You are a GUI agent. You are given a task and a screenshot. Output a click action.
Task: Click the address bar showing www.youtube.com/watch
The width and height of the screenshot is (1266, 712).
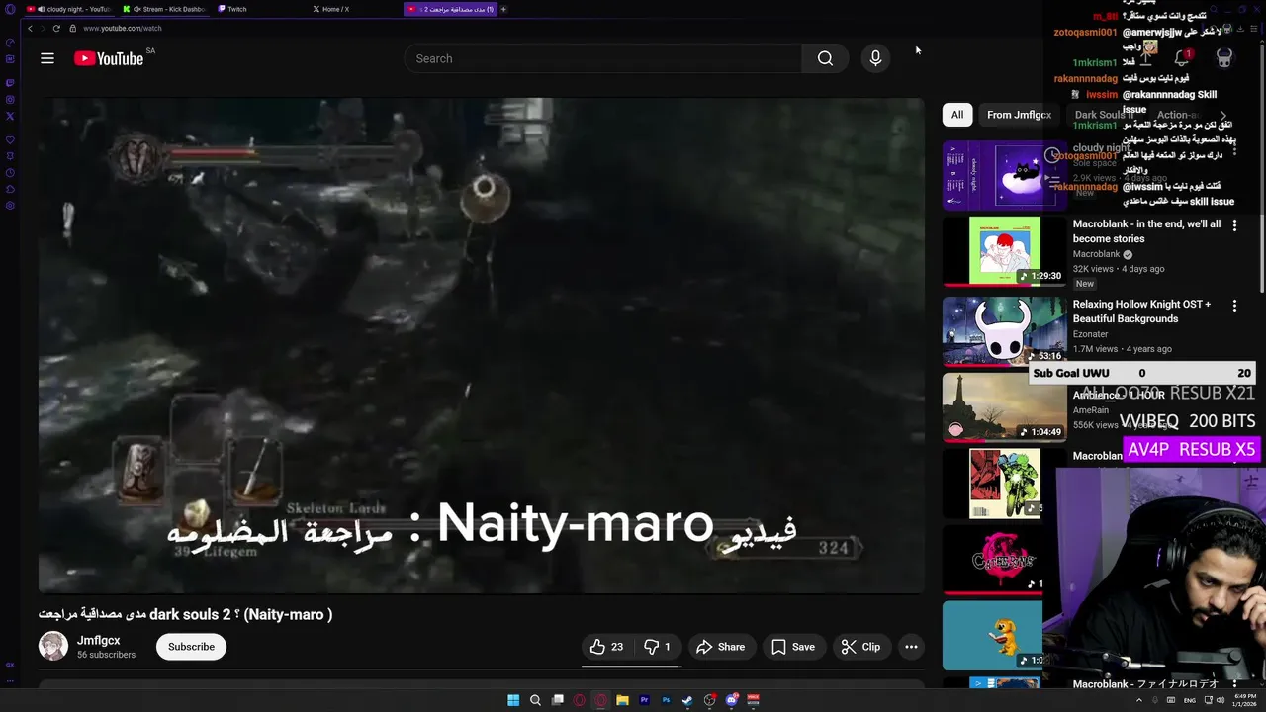123,28
